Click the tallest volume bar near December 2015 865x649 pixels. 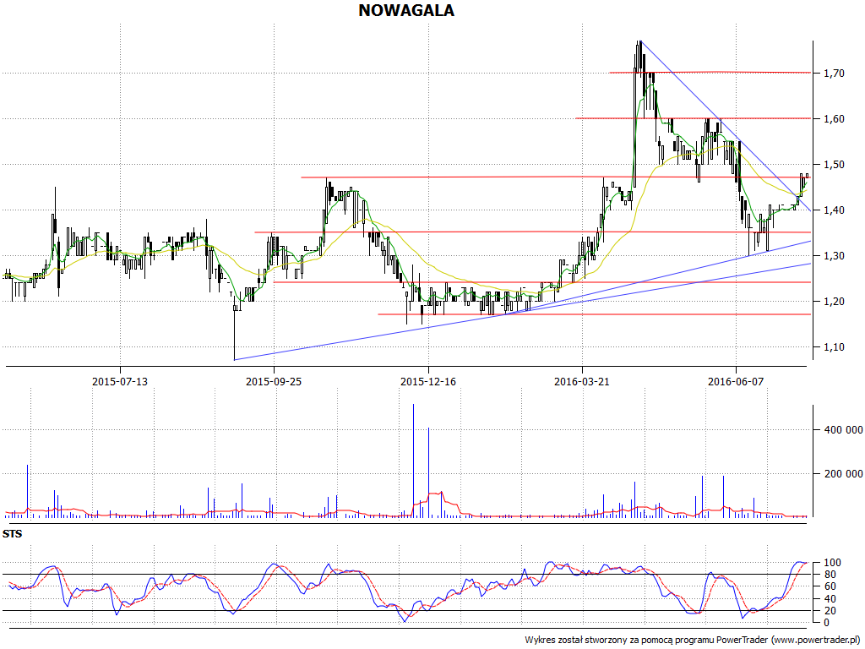pos(413,461)
